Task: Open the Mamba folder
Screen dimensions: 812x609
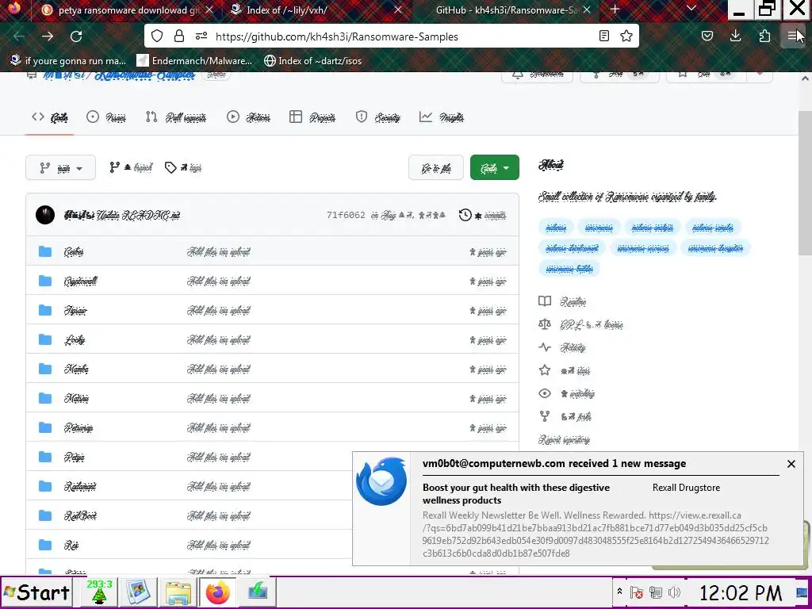Action: pyautogui.click(x=76, y=370)
